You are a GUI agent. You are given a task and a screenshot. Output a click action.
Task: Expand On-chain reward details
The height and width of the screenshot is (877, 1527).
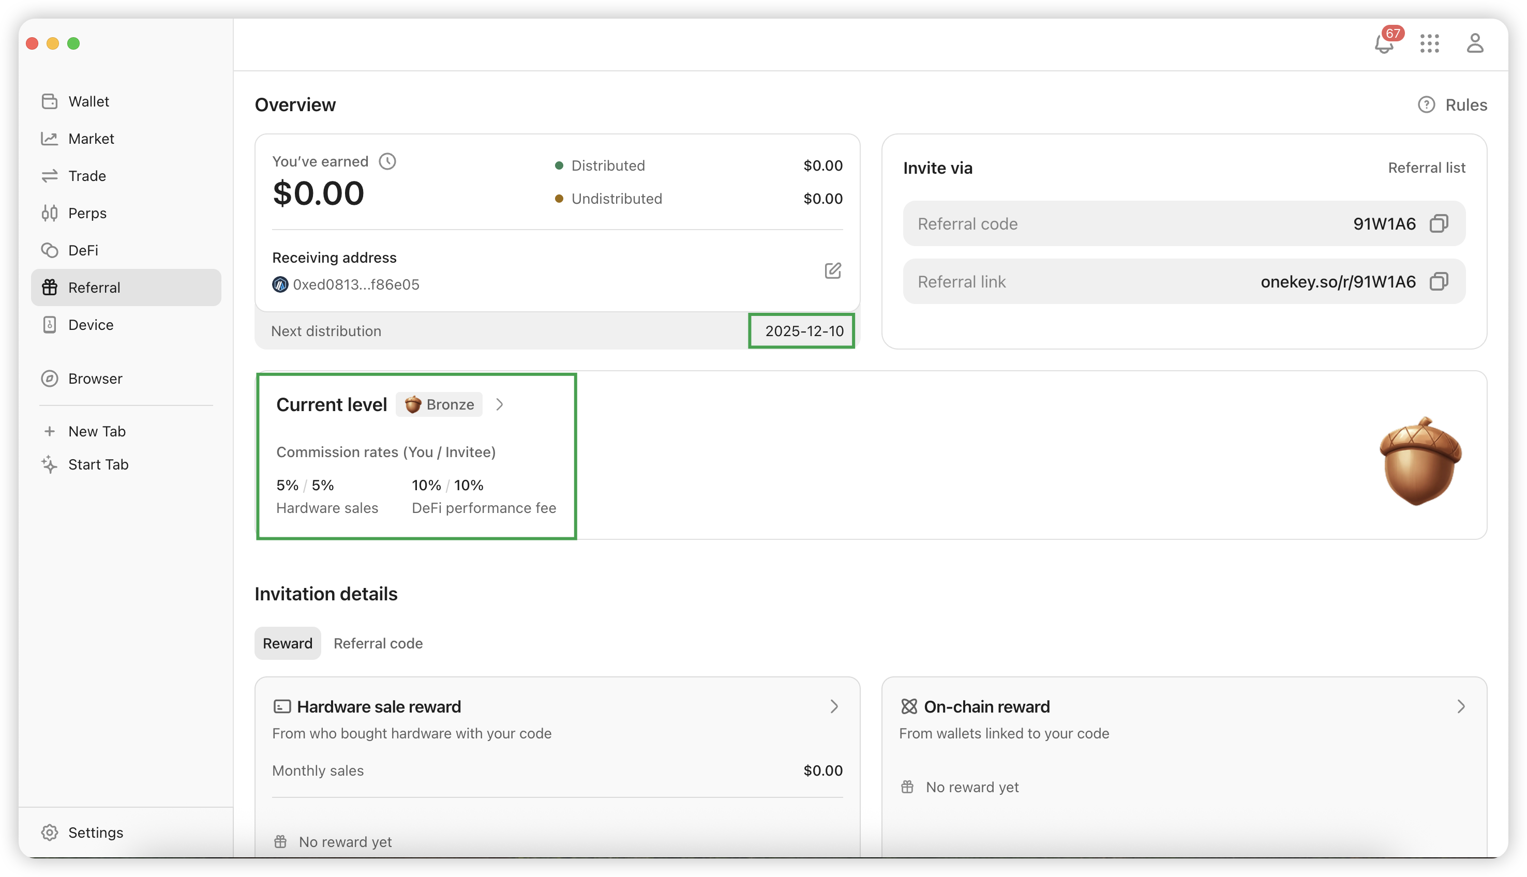click(x=1460, y=706)
